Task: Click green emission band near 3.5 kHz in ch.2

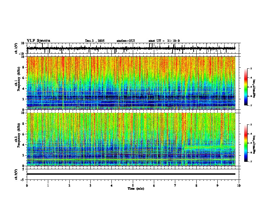Action: (209, 147)
